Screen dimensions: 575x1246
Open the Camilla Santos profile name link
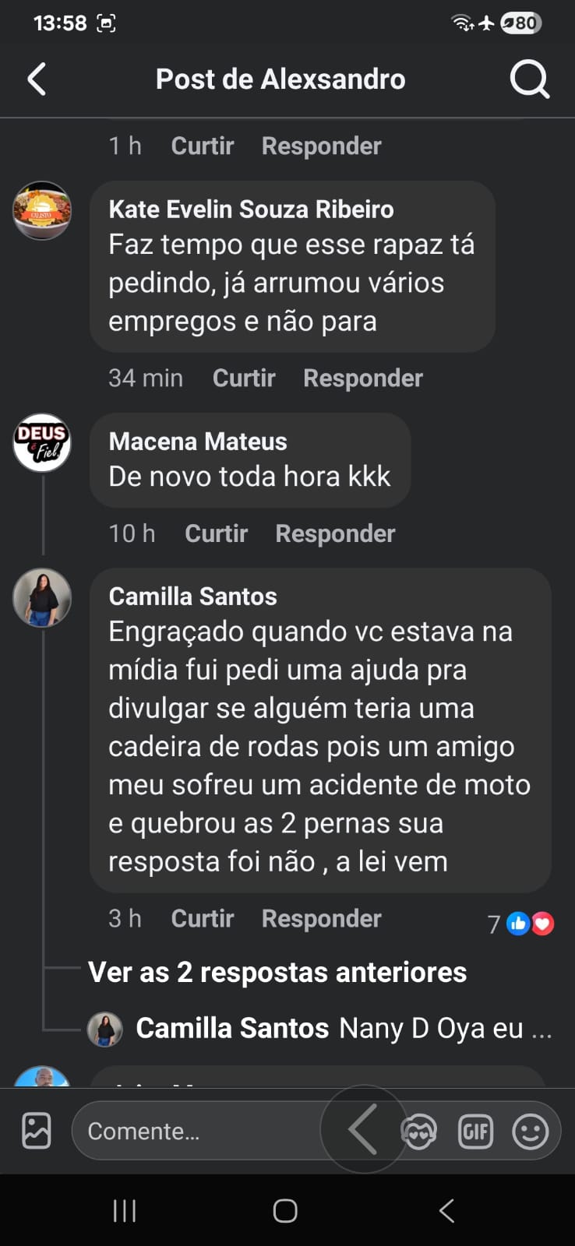coord(192,597)
